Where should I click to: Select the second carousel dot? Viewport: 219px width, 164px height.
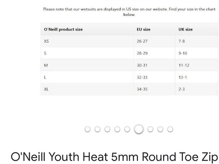pyautogui.click(x=98, y=129)
